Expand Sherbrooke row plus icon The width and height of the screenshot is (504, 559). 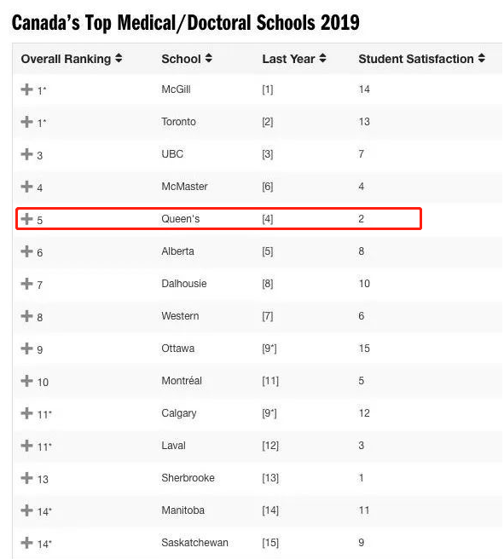click(26, 478)
